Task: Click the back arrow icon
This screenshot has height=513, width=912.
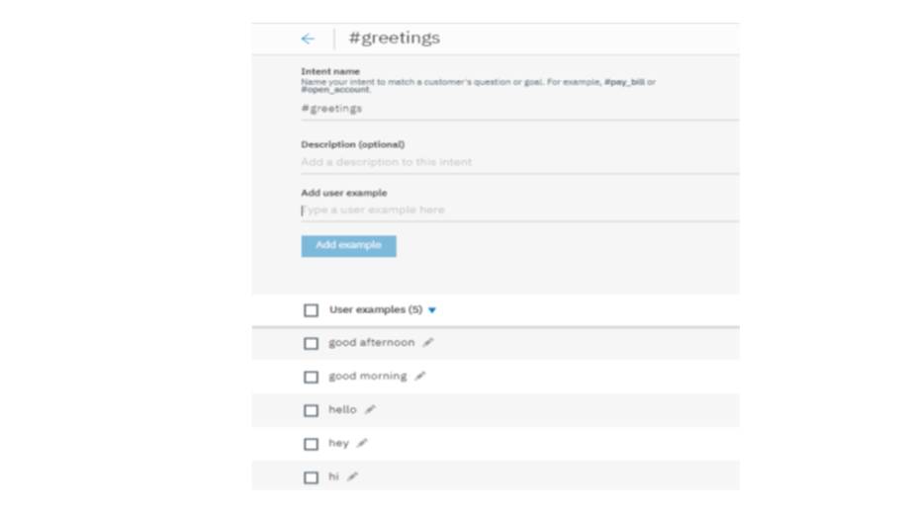Action: click(x=308, y=39)
